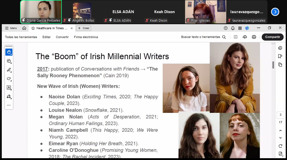The width and height of the screenshot is (287, 160).
Task: Go to the Home icon
Action: tap(24, 28)
